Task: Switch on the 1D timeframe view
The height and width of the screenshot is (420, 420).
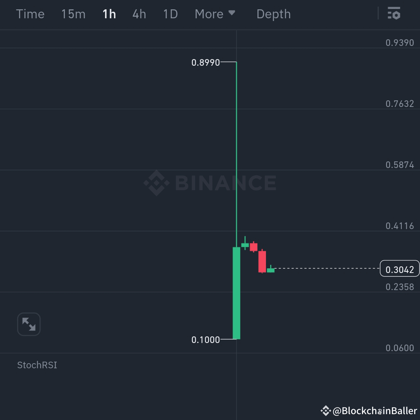Action: pyautogui.click(x=170, y=14)
